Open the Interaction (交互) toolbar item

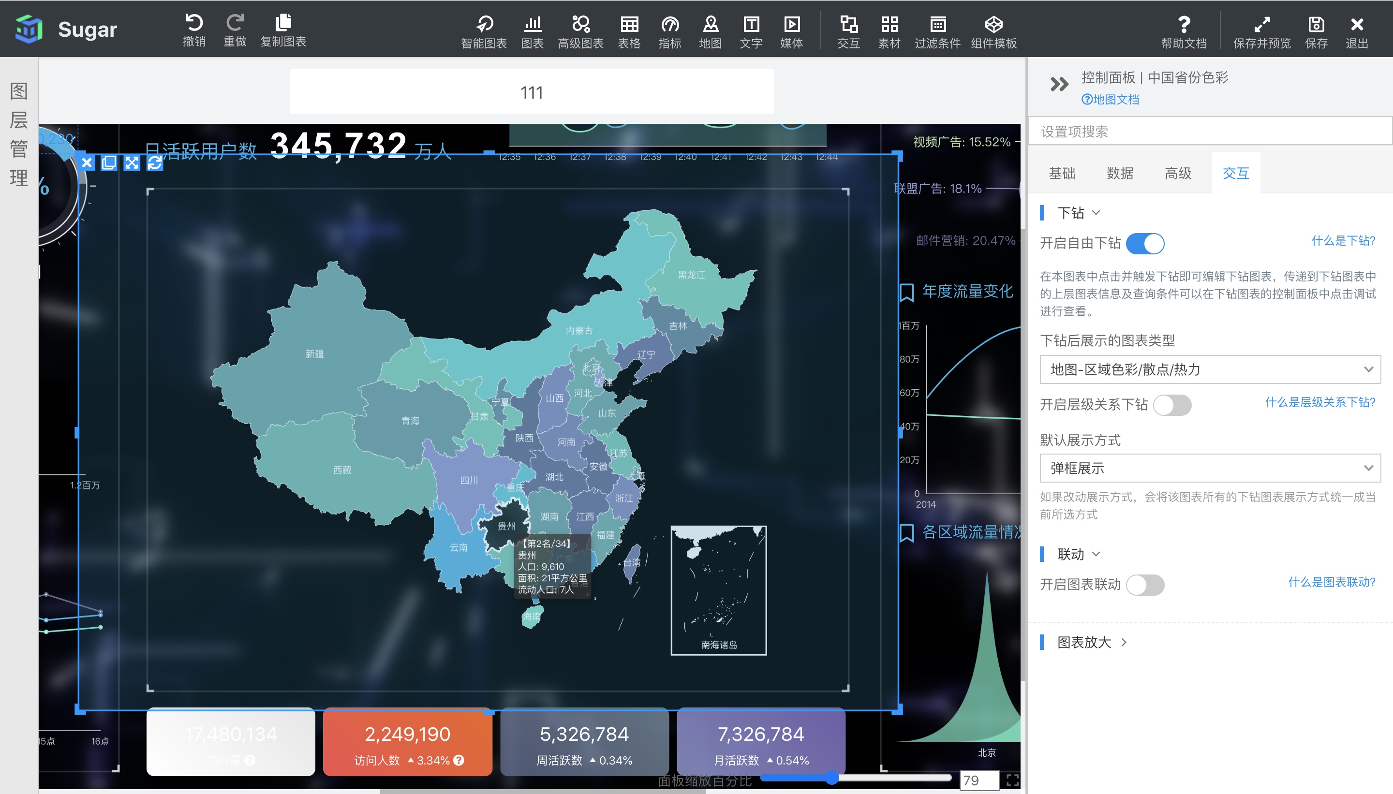pyautogui.click(x=849, y=31)
